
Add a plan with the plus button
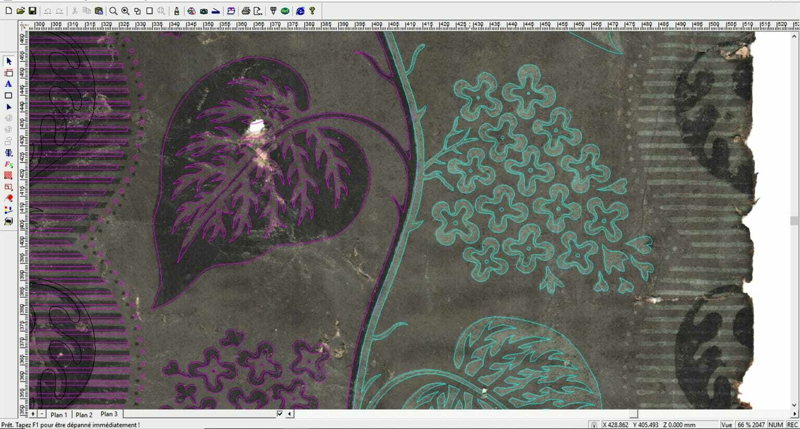33,414
